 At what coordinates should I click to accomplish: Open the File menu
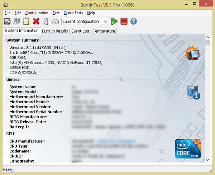(8, 13)
